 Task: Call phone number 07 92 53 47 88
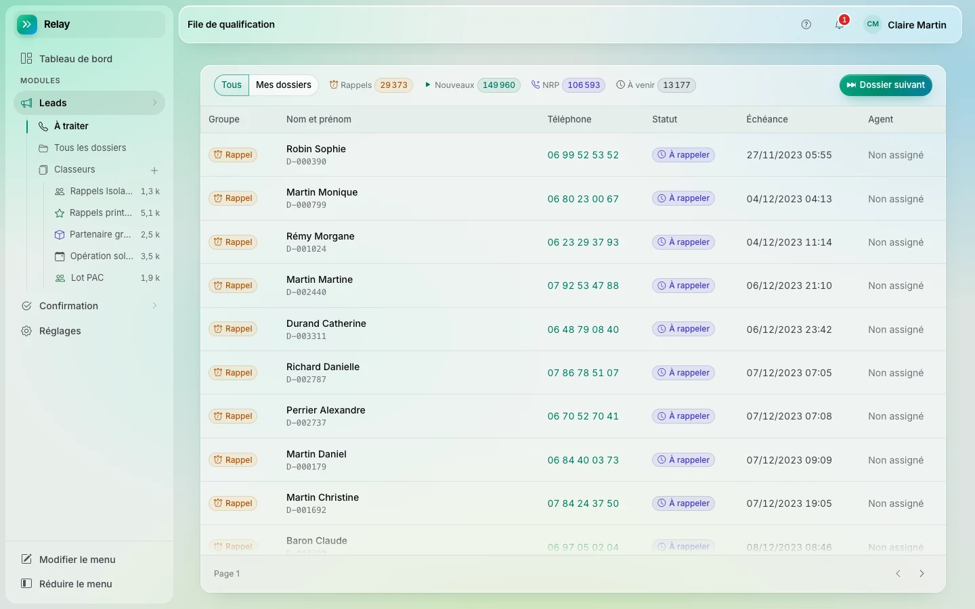pos(583,286)
